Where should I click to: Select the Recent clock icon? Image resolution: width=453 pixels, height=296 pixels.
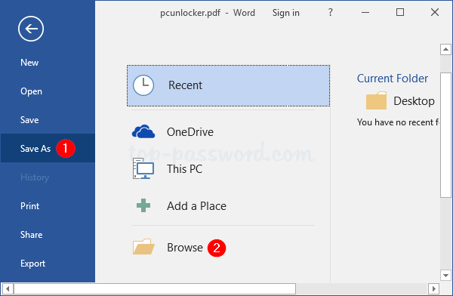pyautogui.click(x=143, y=85)
